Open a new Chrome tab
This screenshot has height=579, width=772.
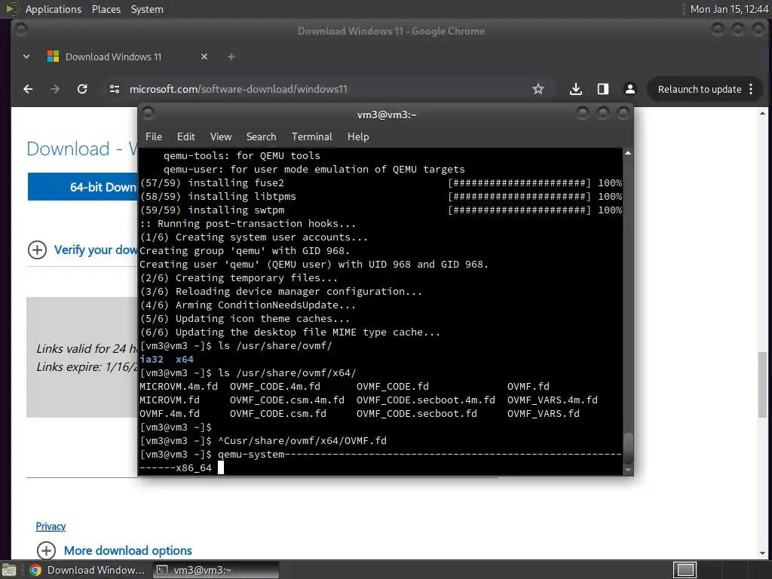(231, 57)
